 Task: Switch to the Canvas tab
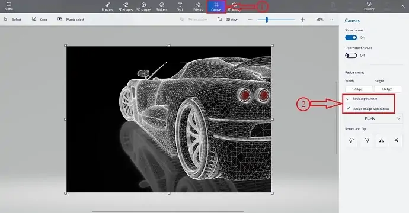pyautogui.click(x=216, y=7)
